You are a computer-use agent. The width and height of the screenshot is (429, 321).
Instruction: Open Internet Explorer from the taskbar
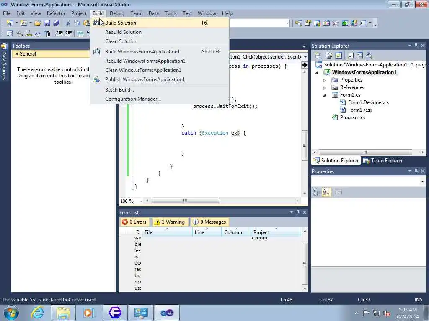click(37, 313)
